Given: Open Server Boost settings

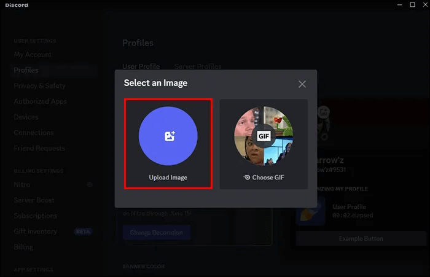Looking at the screenshot, I should tap(34, 200).
